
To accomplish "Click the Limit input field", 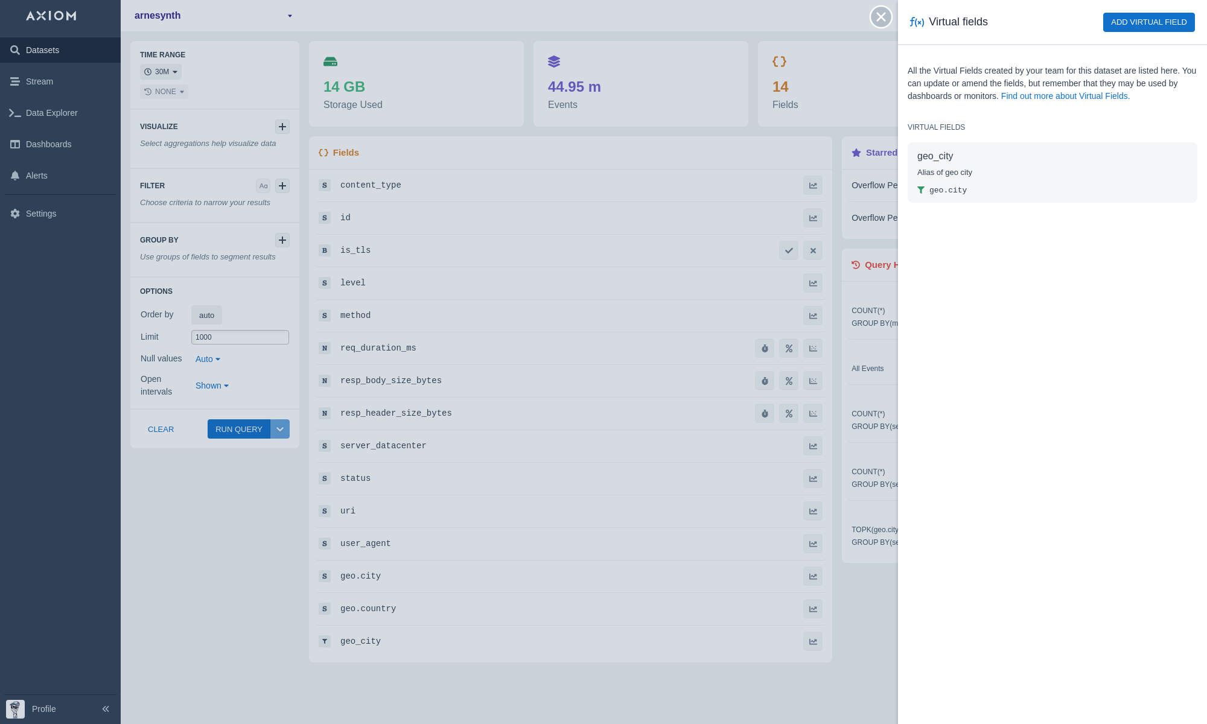I will tap(240, 337).
